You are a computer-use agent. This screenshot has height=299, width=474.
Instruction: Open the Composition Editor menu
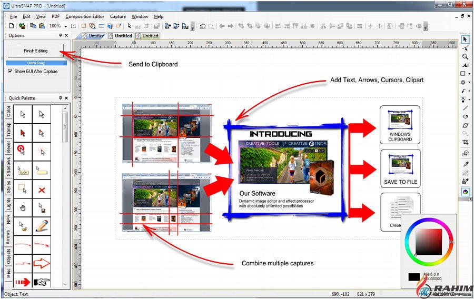click(85, 16)
